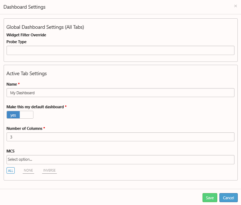Click the Name field containing My Dashboard
The image size is (241, 205).
click(120, 93)
